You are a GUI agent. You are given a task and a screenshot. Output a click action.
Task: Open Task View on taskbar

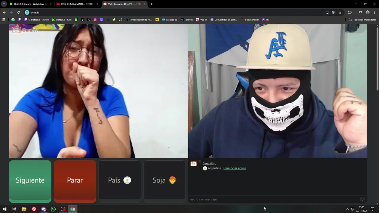14,209
